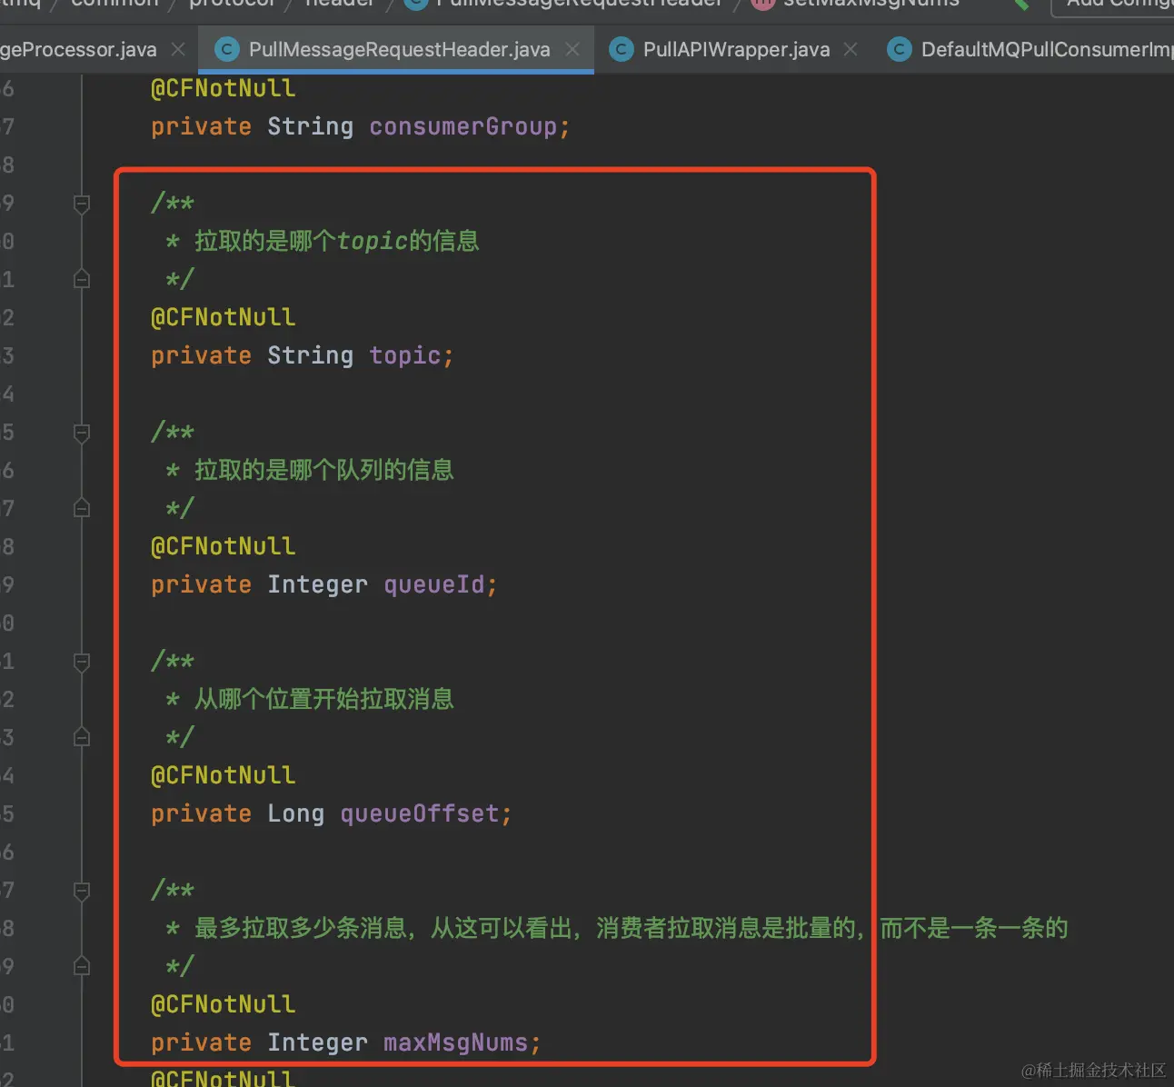
Task: Place the cursor on the consumerGroup field name
Action: (x=463, y=126)
